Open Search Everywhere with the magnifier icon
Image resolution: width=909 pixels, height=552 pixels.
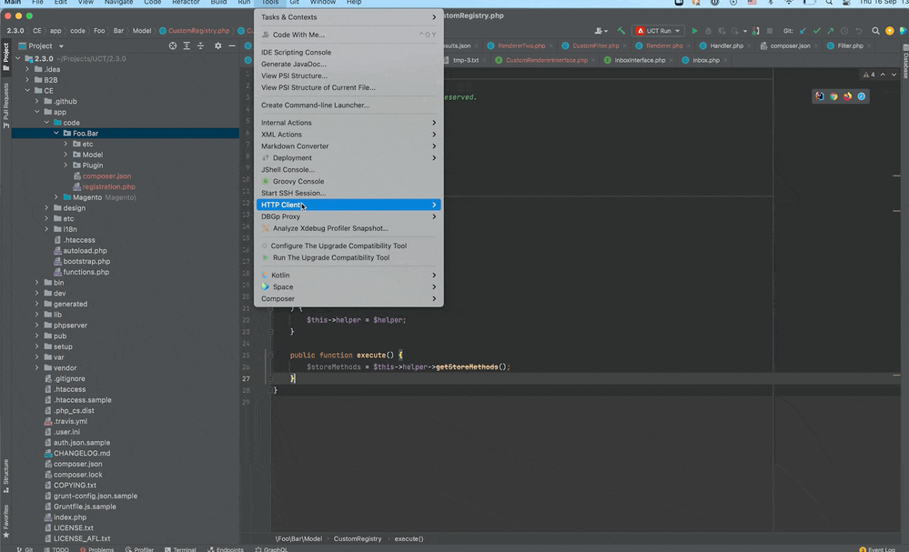point(875,30)
